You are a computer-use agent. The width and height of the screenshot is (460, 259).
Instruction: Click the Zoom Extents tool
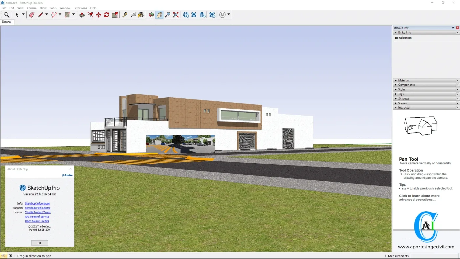[x=175, y=15]
